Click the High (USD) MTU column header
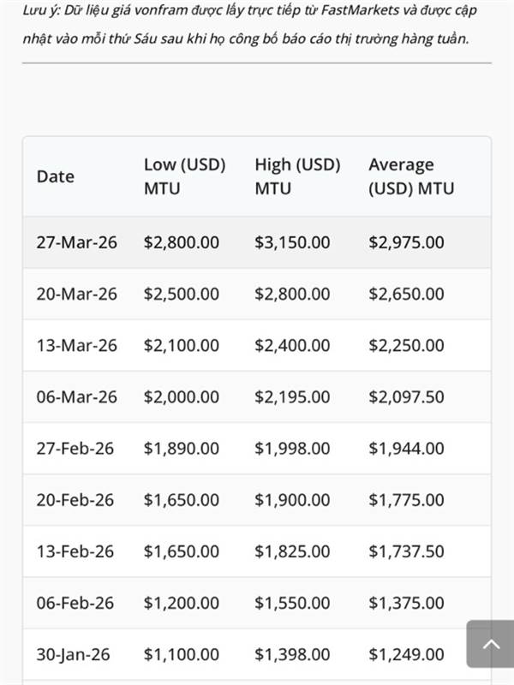 (x=297, y=176)
